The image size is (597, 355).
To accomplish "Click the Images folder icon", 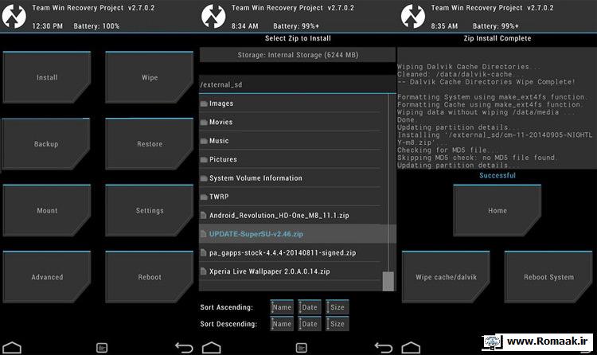I will 204,103.
